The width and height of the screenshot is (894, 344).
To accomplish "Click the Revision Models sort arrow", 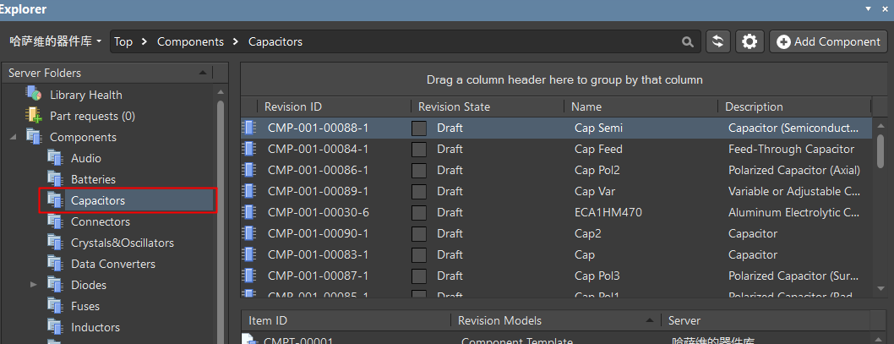I will click(650, 320).
